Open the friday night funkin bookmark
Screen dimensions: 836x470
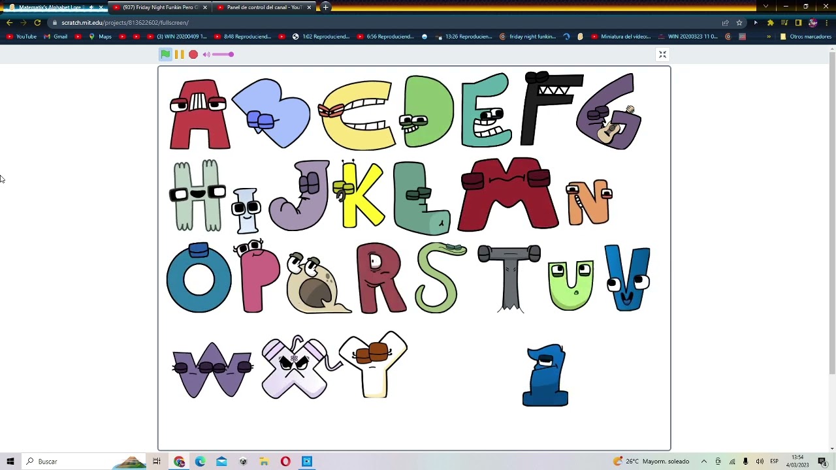point(528,37)
